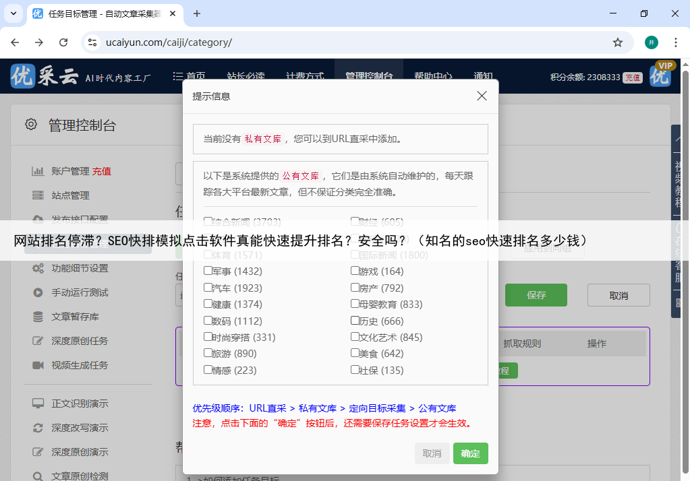690x481 pixels.
Task: Bookmark this page with star icon
Action: coord(617,42)
